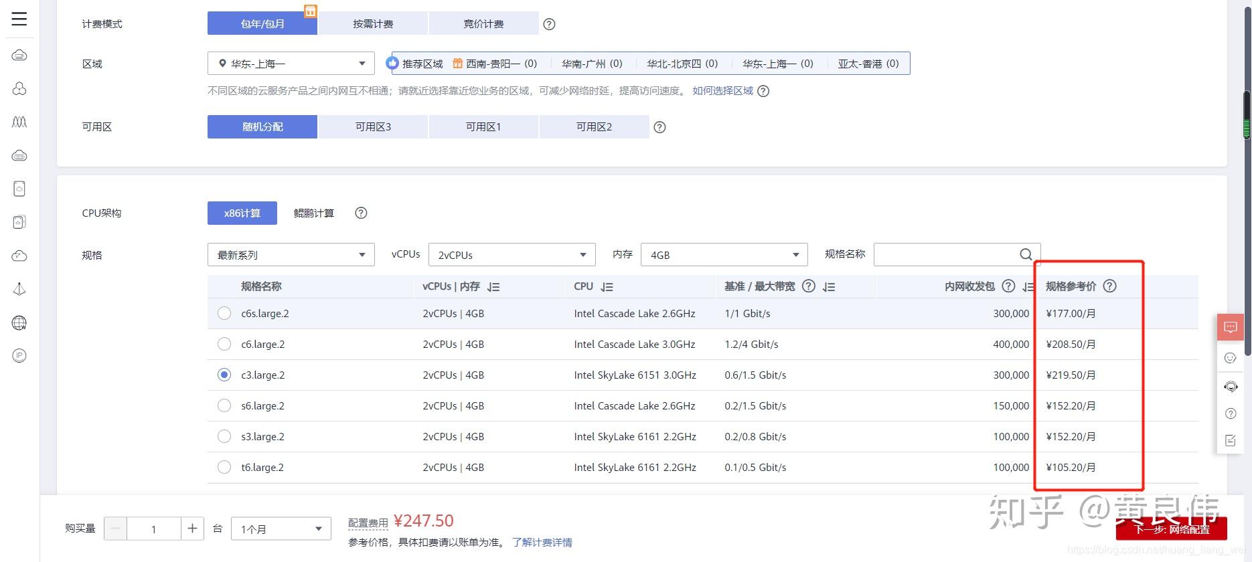Open the survey notepad floating icon
The width and height of the screenshot is (1252, 562).
[1231, 440]
